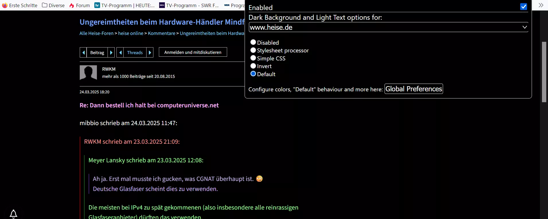Select the Disabled radio option

253,42
